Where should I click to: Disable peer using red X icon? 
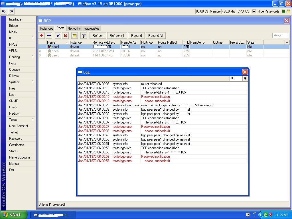click(x=65, y=36)
